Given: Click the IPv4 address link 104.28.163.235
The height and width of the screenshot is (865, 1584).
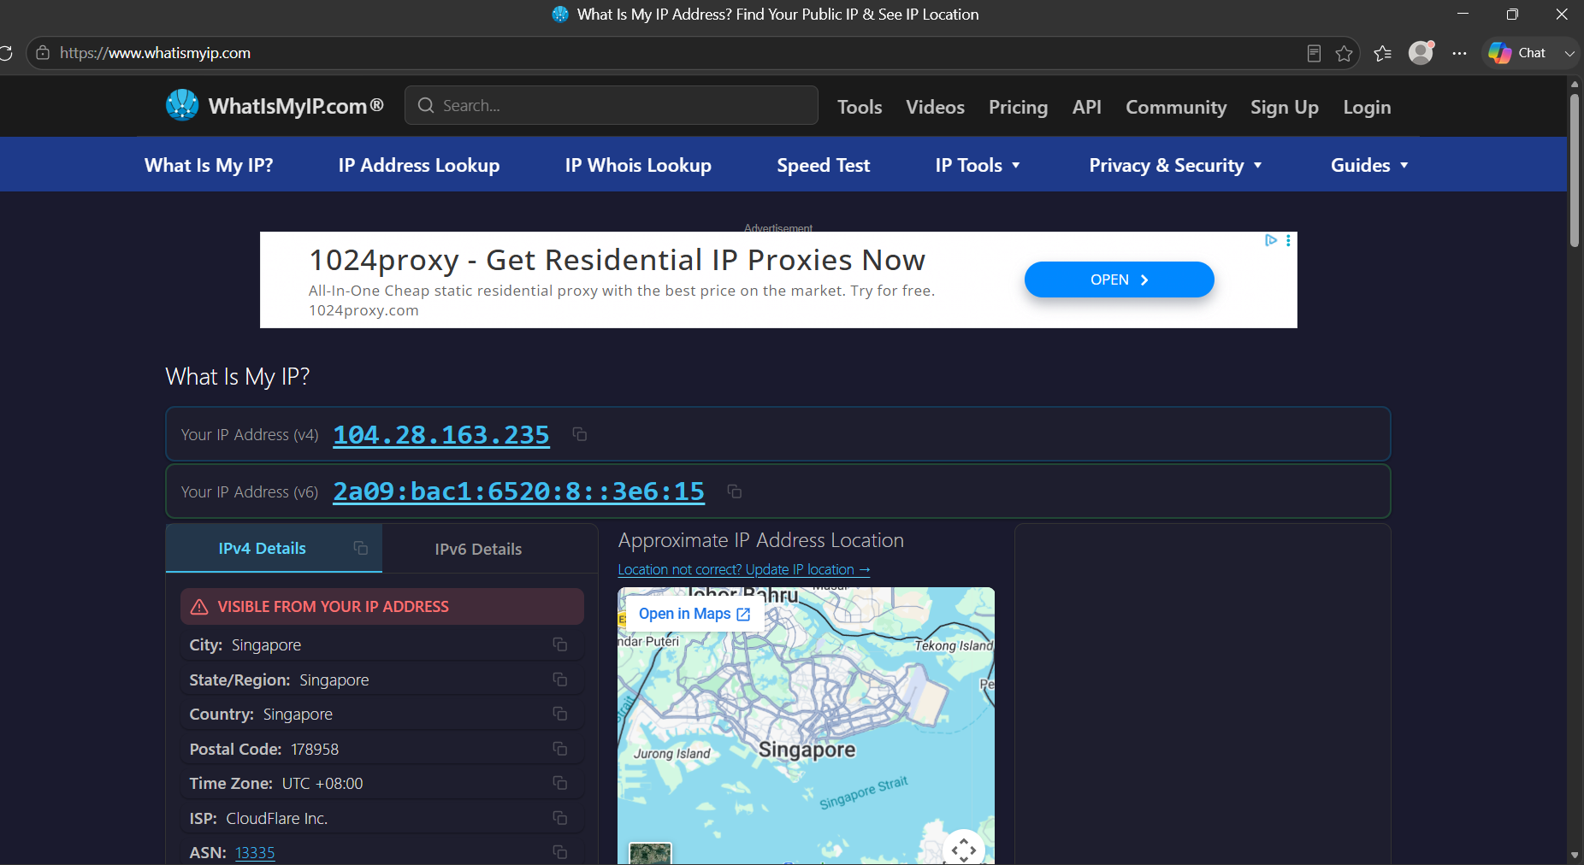Looking at the screenshot, I should click(x=441, y=434).
